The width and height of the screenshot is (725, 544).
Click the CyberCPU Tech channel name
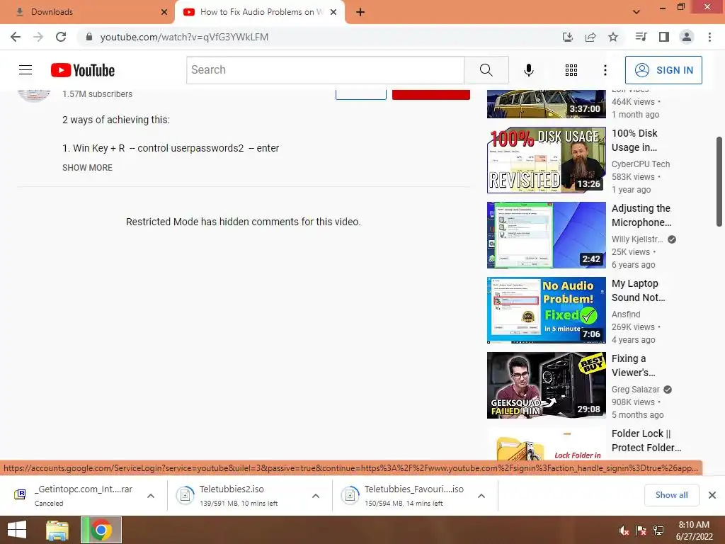click(640, 164)
